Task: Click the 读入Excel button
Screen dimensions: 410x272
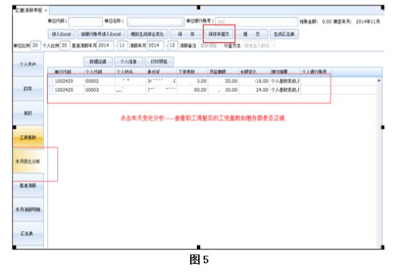Action: (61, 34)
